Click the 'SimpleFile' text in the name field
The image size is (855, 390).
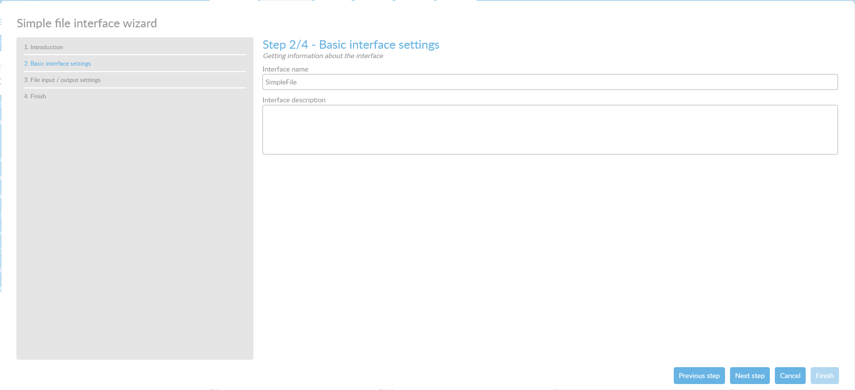click(x=281, y=82)
